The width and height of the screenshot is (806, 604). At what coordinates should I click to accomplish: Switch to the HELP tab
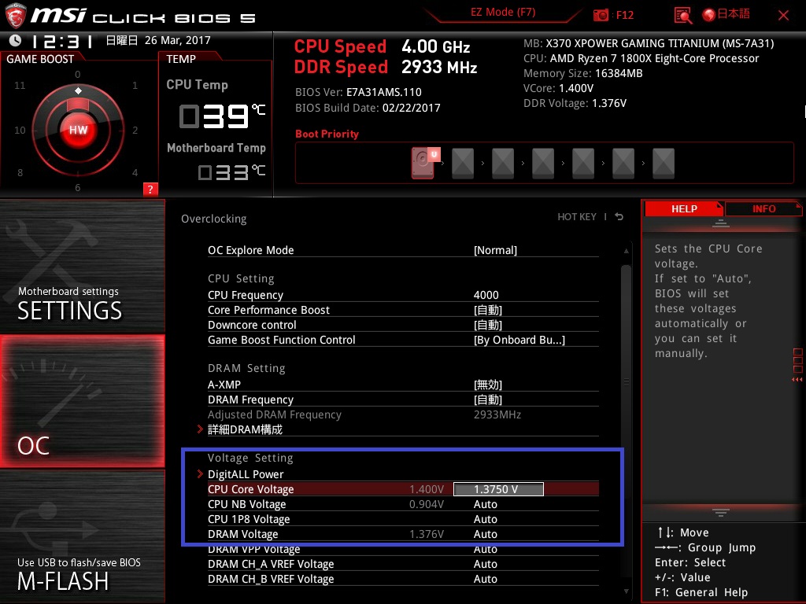tap(684, 209)
